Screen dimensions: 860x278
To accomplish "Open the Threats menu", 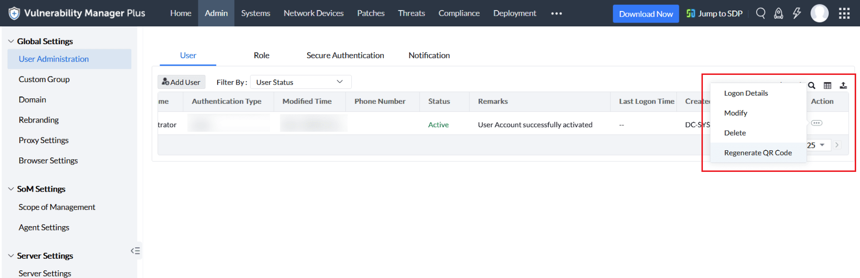I will (412, 13).
